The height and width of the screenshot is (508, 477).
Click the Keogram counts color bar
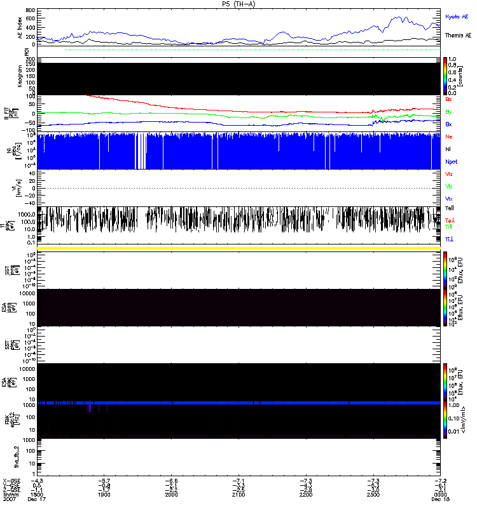pos(445,76)
